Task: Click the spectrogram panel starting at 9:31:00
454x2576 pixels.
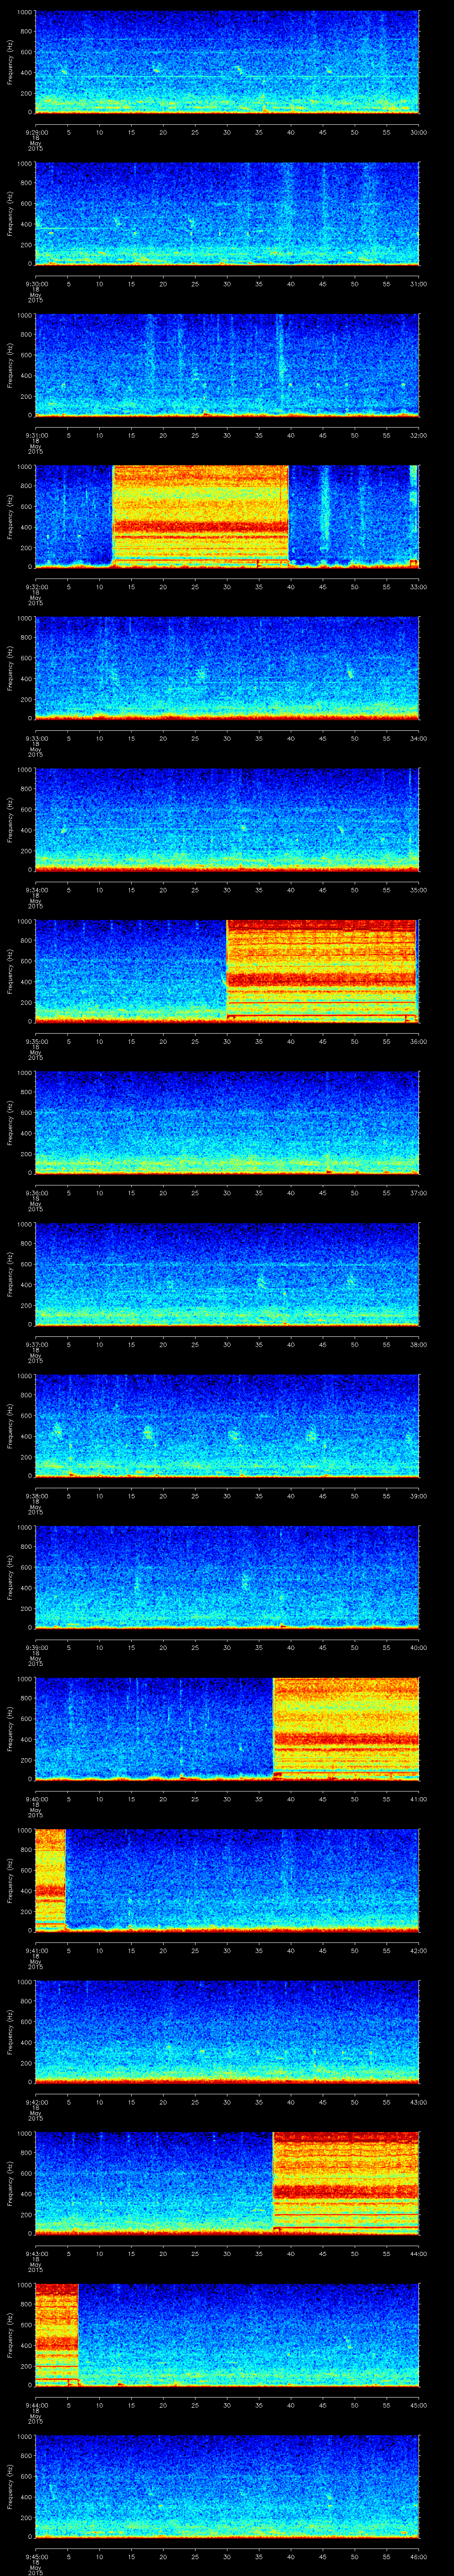Action: (x=227, y=365)
